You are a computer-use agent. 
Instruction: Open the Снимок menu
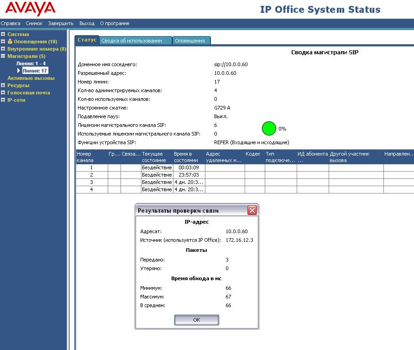click(x=34, y=23)
